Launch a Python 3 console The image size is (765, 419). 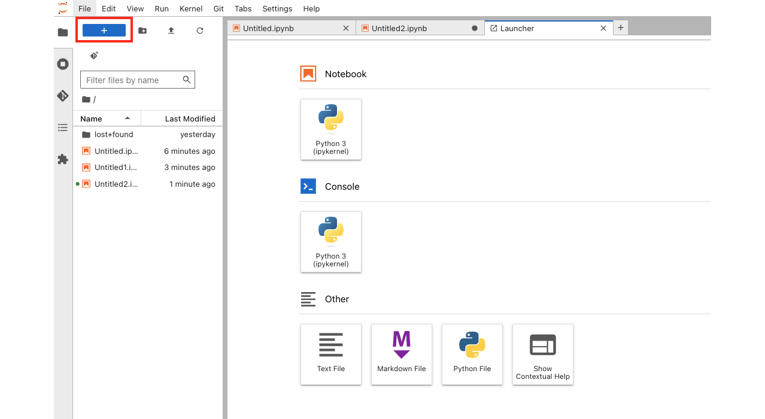pos(331,242)
